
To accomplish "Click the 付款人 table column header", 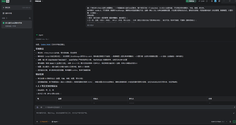I will tap(96, 99).
